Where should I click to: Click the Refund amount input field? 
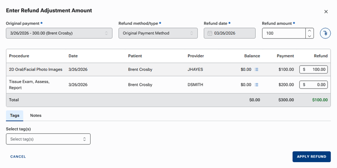point(284,33)
